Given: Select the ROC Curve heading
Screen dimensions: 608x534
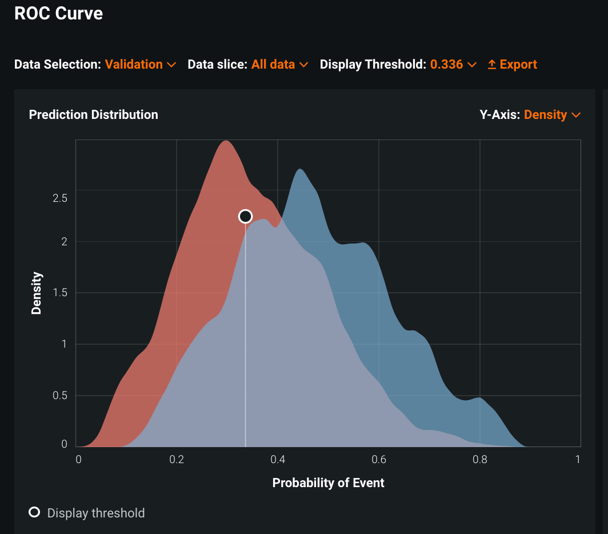Looking at the screenshot, I should 58,14.
